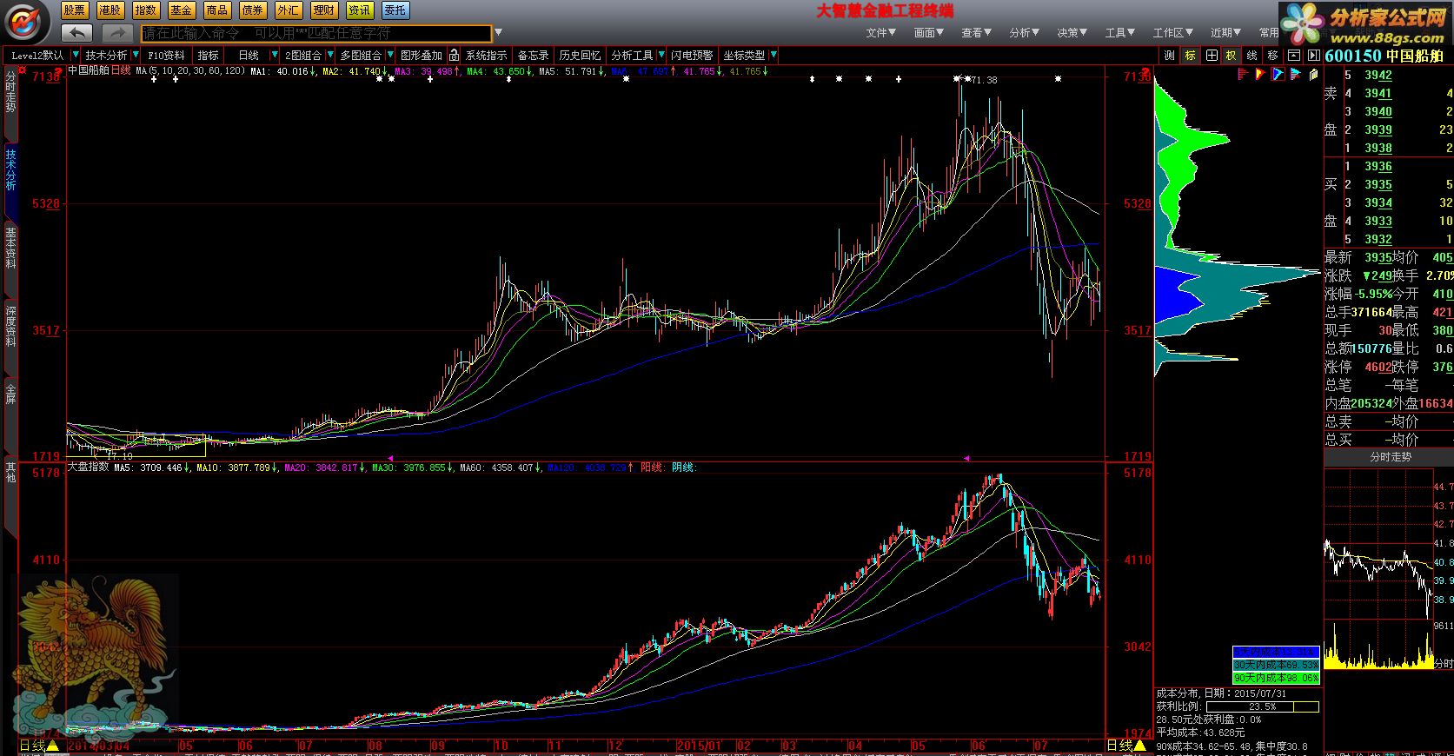Screen dimensions: 1454x756
Task: Click 历史回忆 toolbar item
Action: click(580, 55)
